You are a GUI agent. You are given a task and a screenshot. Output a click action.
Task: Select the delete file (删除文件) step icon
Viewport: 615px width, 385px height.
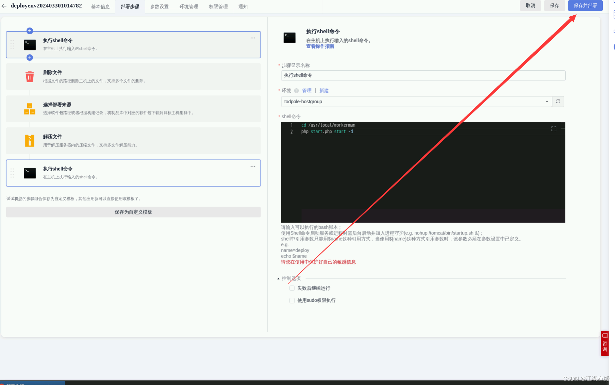click(x=30, y=76)
